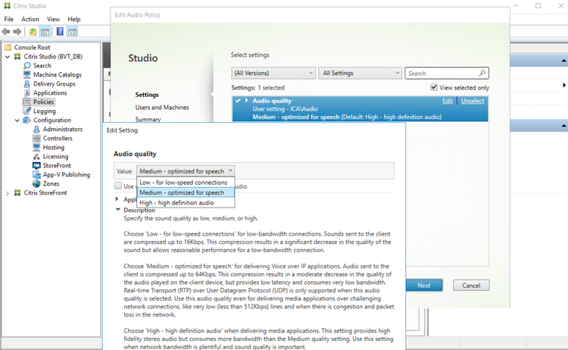The image size is (568, 350).
Task: Collapse the top Actions pane section arrow
Action: [563, 61]
